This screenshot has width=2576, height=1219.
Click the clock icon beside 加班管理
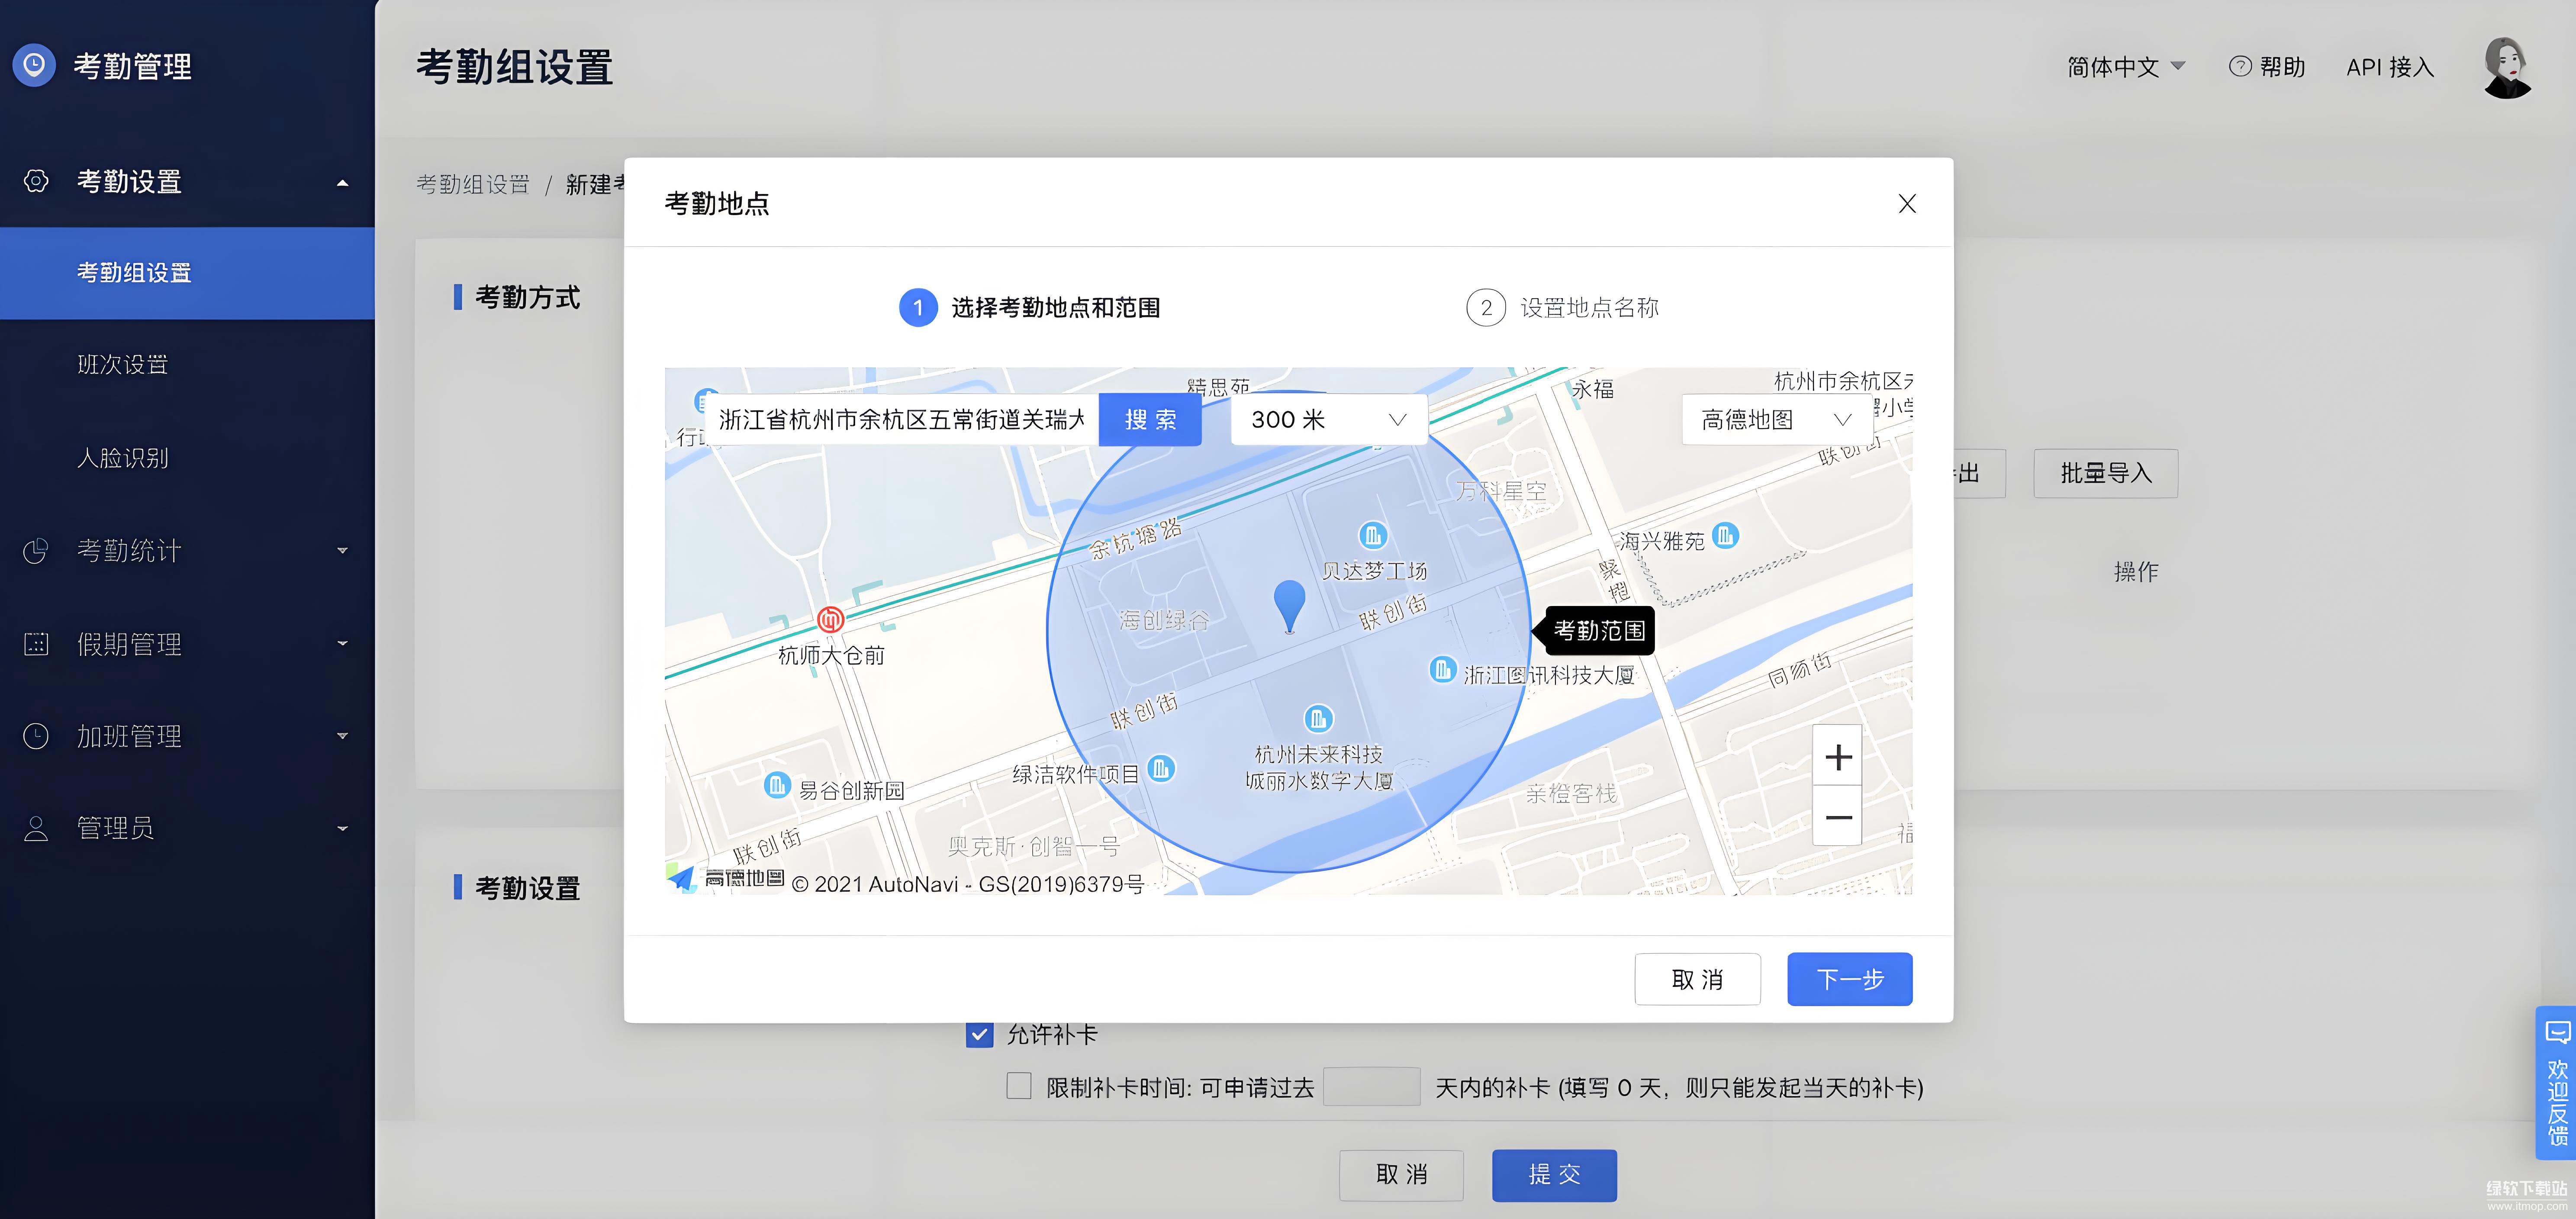click(36, 736)
